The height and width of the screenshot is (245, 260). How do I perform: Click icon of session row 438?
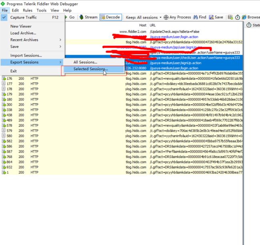pos(4,115)
